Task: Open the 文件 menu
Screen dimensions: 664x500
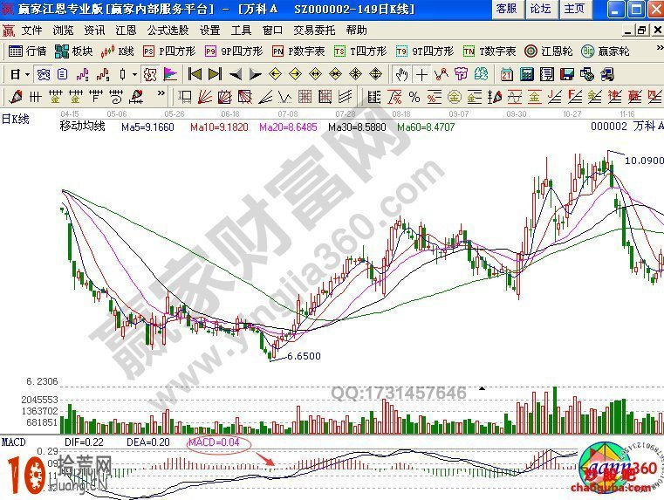Action: pos(31,30)
